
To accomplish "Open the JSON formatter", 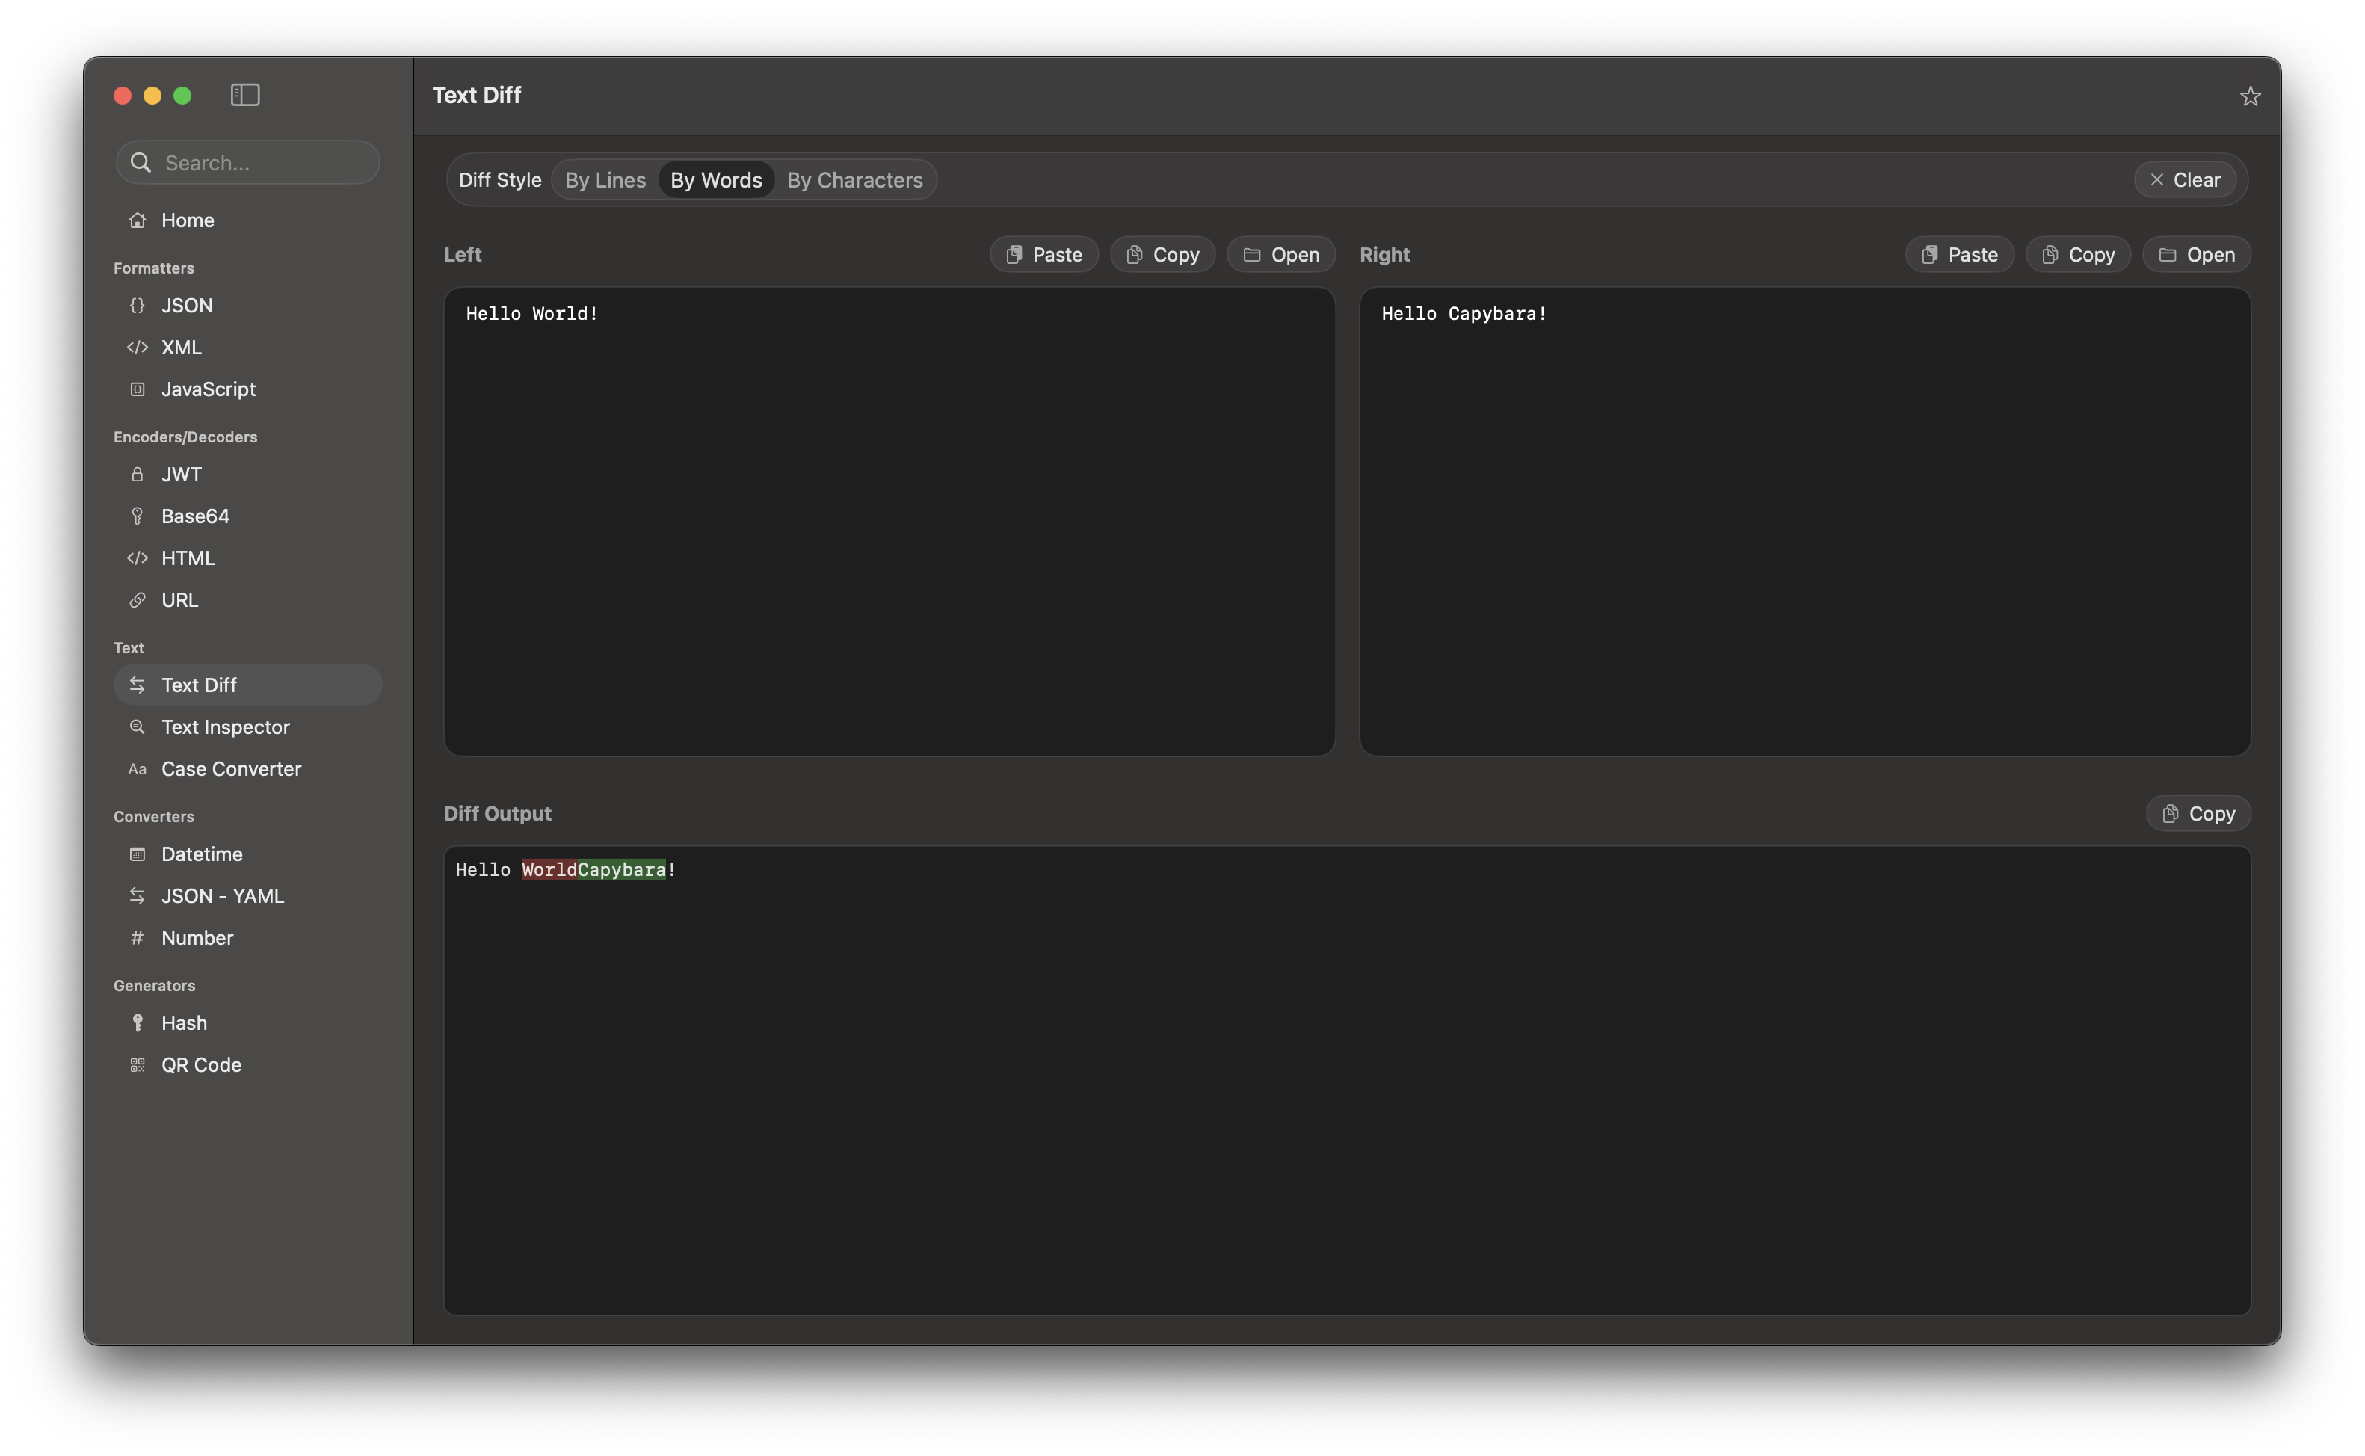I will click(187, 305).
